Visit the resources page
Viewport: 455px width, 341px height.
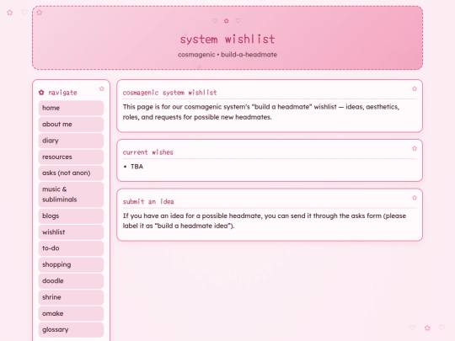(71, 157)
